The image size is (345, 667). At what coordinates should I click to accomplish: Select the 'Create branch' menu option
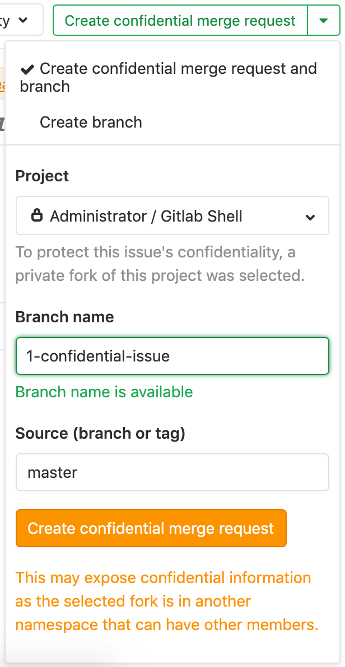click(x=90, y=122)
